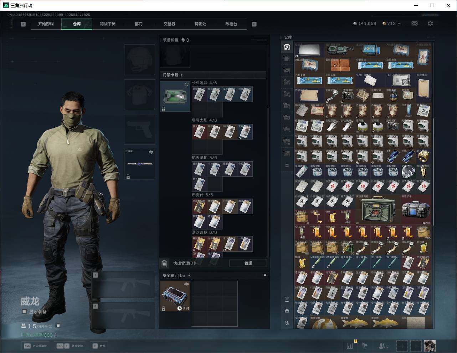Click the swap icon on the 北极星 knife slot
Viewport: 457px width, 353px height.
[x=151, y=152]
